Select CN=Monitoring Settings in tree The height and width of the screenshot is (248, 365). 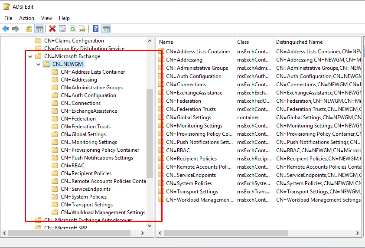(x=89, y=142)
